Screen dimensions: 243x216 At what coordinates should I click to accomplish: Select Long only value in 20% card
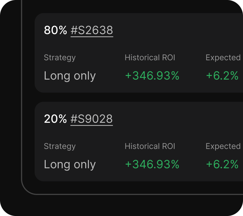pos(70,165)
